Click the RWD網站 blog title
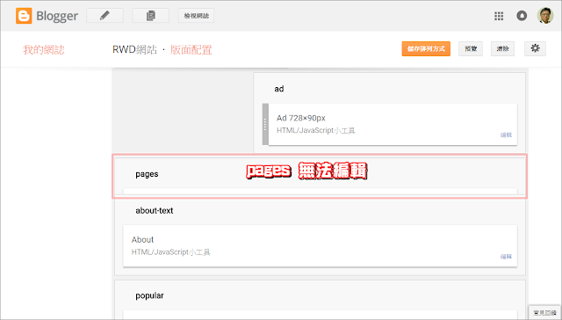This screenshot has height=320, width=562. click(x=134, y=49)
